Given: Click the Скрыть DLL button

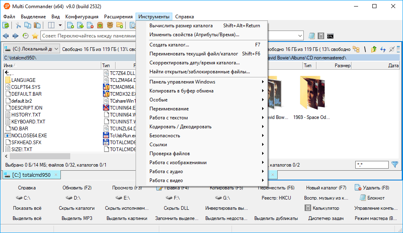Looking at the screenshot, I should [x=176, y=208].
